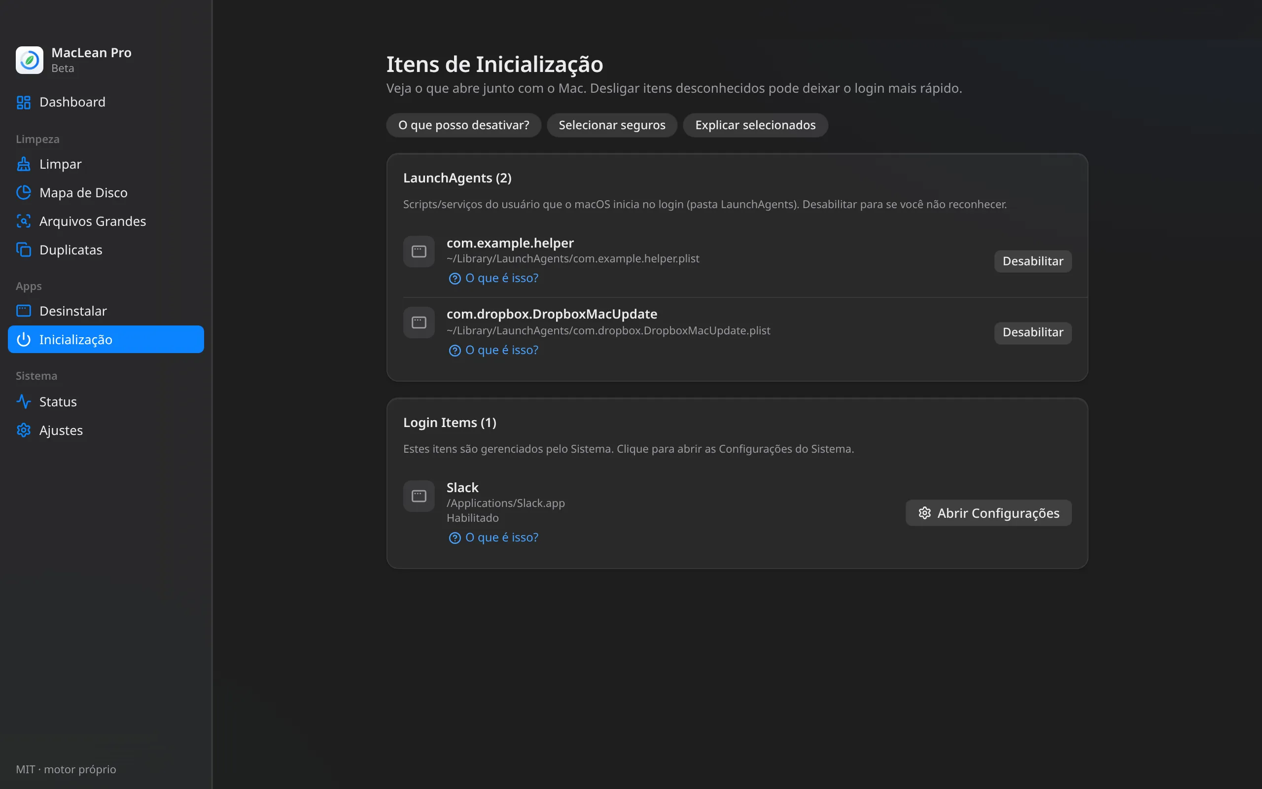Screen dimensions: 1262x789
Task: Click the Ajustes gear icon
Action: click(24, 430)
